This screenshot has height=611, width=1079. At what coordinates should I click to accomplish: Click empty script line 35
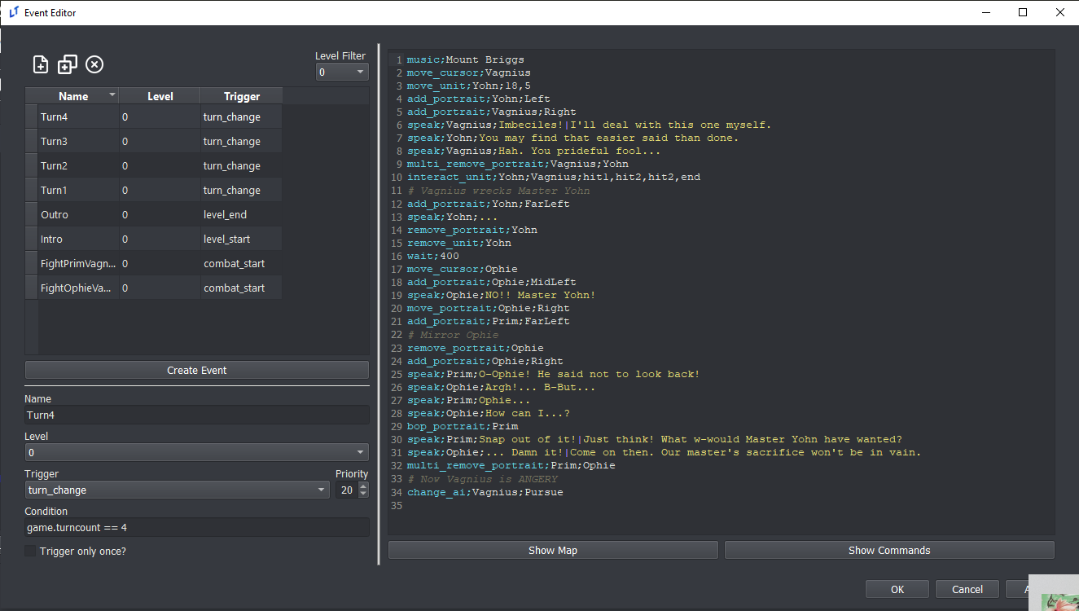pyautogui.click(x=721, y=505)
